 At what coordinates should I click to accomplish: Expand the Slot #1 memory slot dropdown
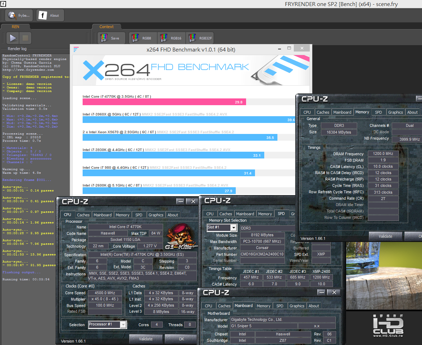click(x=234, y=228)
